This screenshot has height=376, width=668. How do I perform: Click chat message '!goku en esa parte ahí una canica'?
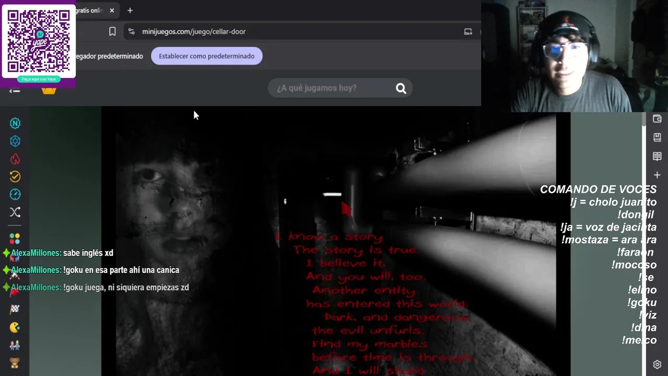tap(121, 270)
